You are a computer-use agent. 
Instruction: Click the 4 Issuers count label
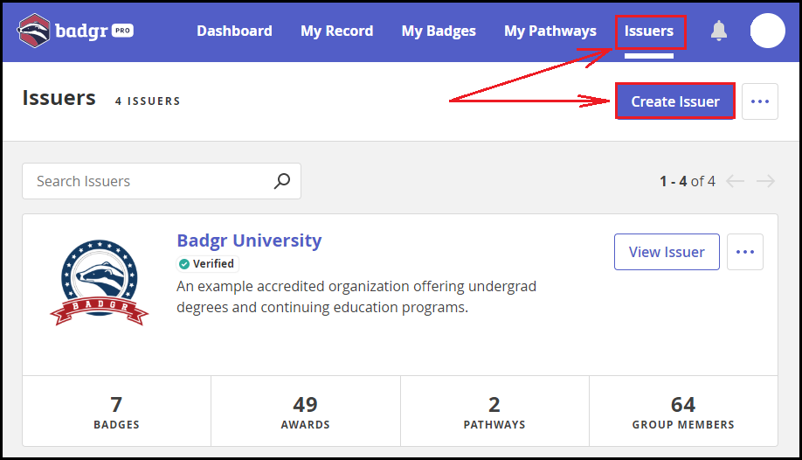148,101
